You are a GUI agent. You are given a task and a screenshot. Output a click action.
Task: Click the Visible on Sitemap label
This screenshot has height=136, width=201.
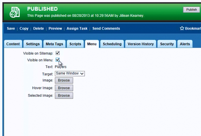[x=38, y=53]
